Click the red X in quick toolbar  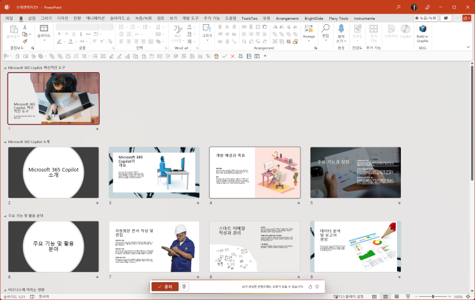tap(233, 56)
